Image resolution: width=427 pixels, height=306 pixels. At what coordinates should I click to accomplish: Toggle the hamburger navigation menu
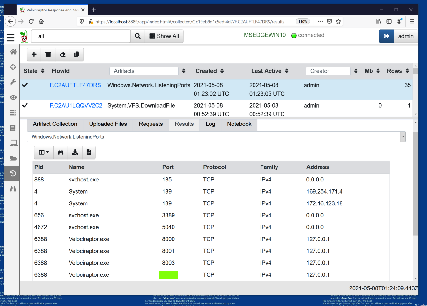[11, 38]
